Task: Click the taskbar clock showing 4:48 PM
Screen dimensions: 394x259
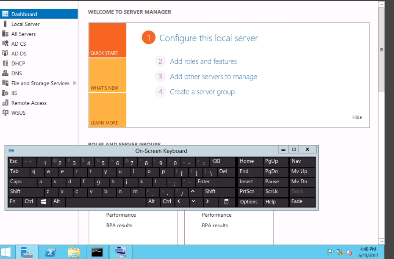Action: [x=368, y=252]
